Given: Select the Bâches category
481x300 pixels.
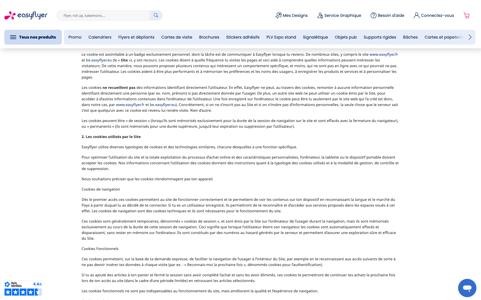Looking at the screenshot, I should (410, 37).
